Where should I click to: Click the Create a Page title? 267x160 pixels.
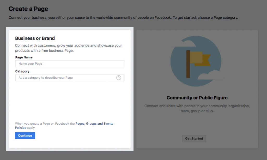tap(28, 9)
